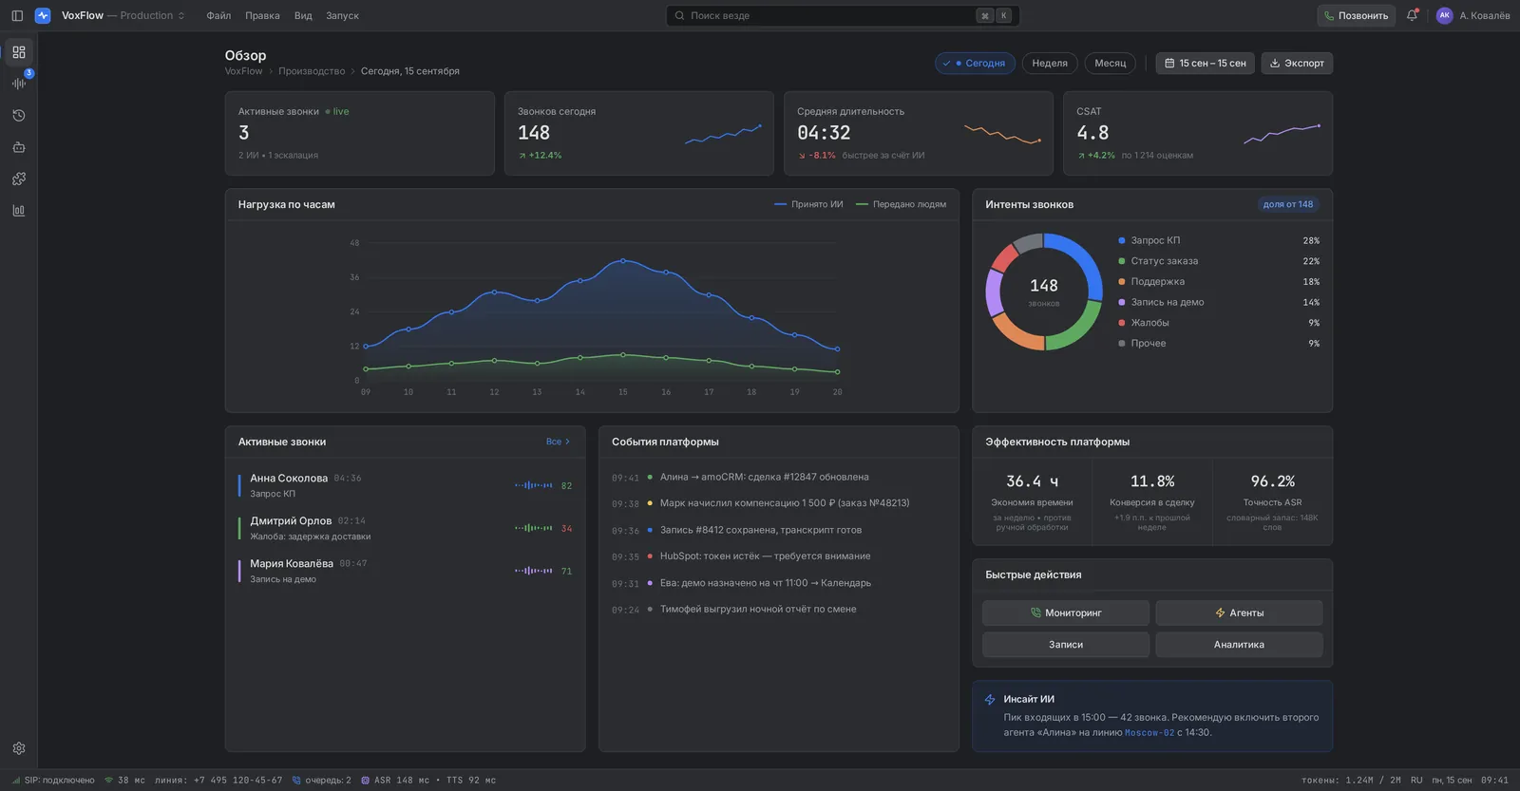Select the Сегодня period toggle
This screenshot has height=791, width=1520.
click(x=976, y=64)
